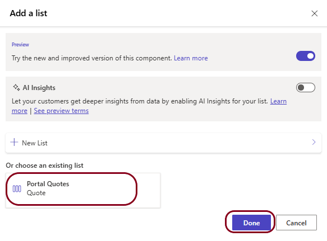Expand New List using right chevron
This screenshot has width=327, height=241.
click(x=314, y=142)
